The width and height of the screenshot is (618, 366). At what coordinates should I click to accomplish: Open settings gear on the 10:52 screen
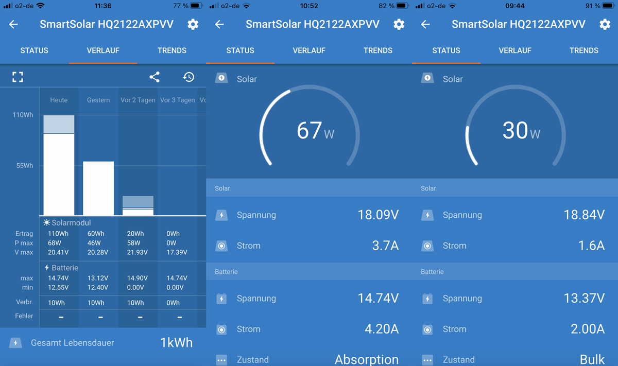[399, 24]
